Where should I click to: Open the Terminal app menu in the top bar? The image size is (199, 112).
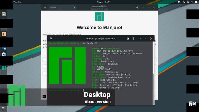pyautogui.click(x=17, y=2)
